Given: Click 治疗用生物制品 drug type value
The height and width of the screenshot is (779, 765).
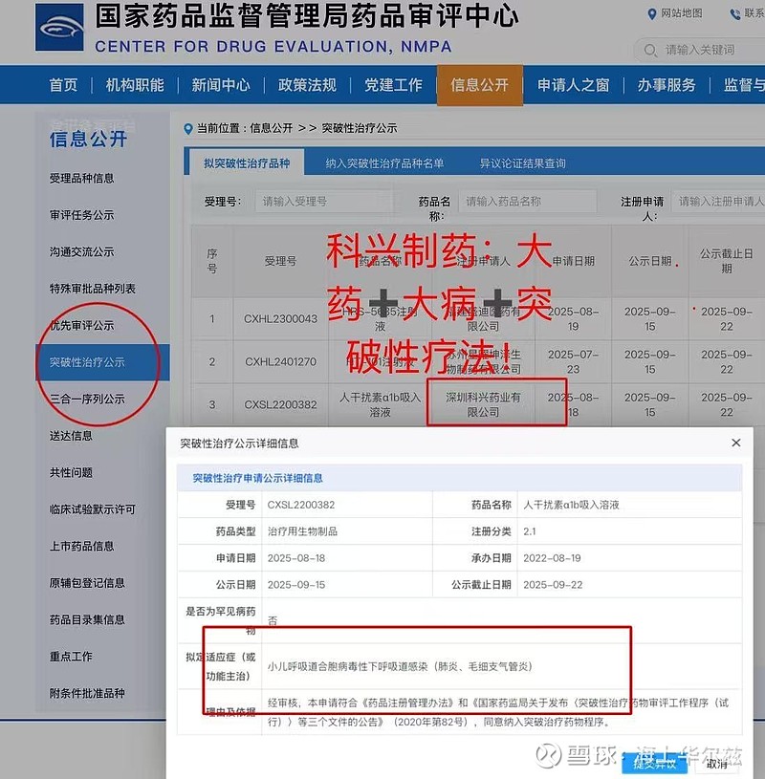Looking at the screenshot, I should 302,531.
